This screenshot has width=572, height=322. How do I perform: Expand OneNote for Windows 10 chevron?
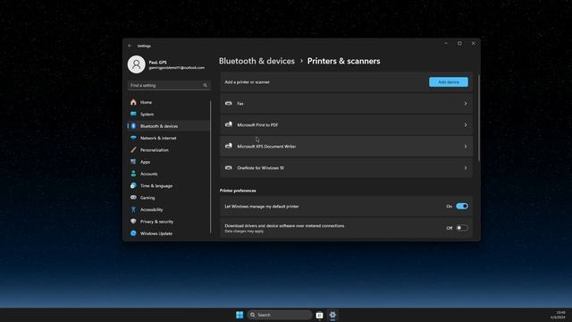coord(466,168)
